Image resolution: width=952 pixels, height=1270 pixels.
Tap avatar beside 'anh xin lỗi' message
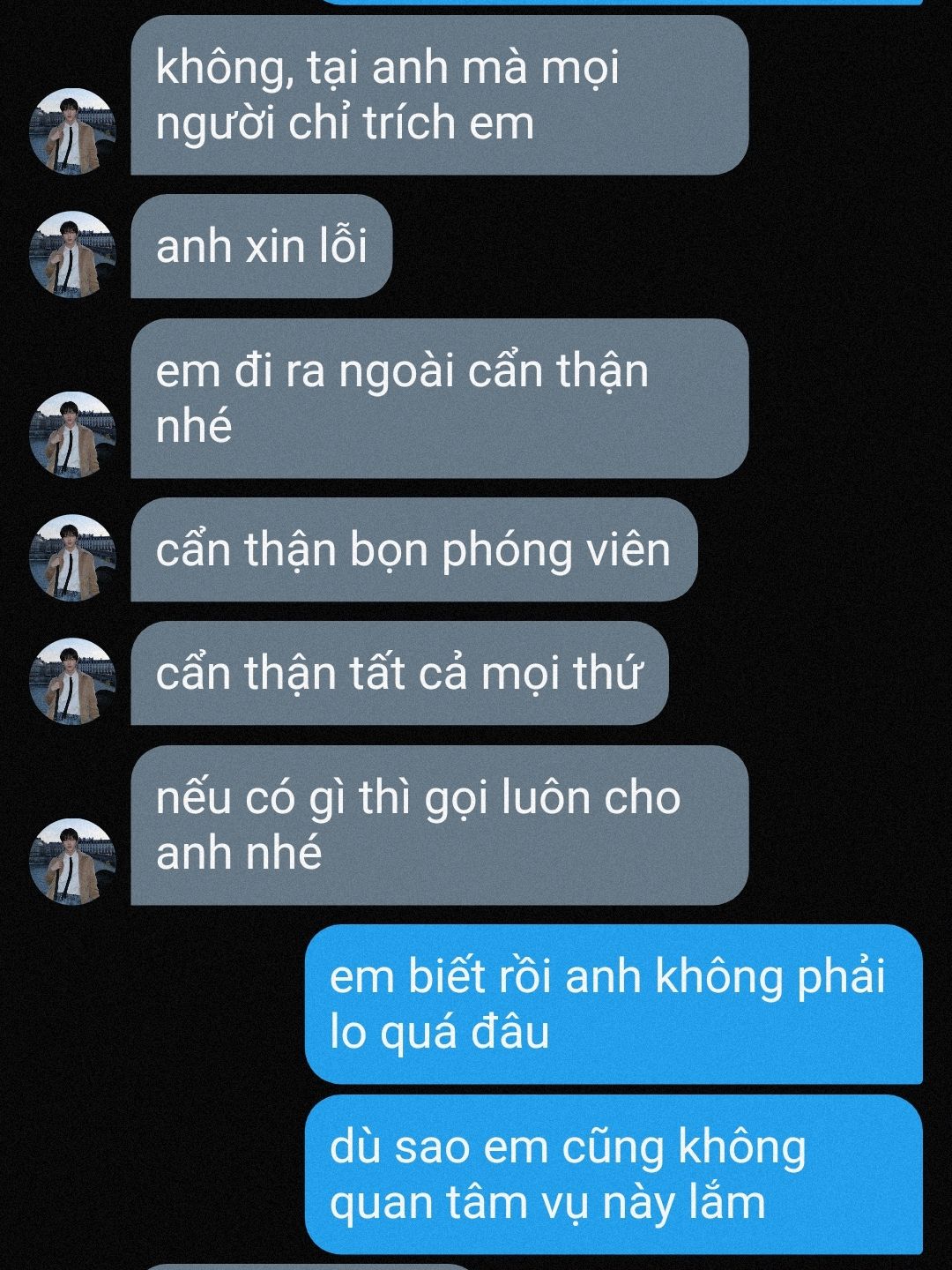click(73, 255)
